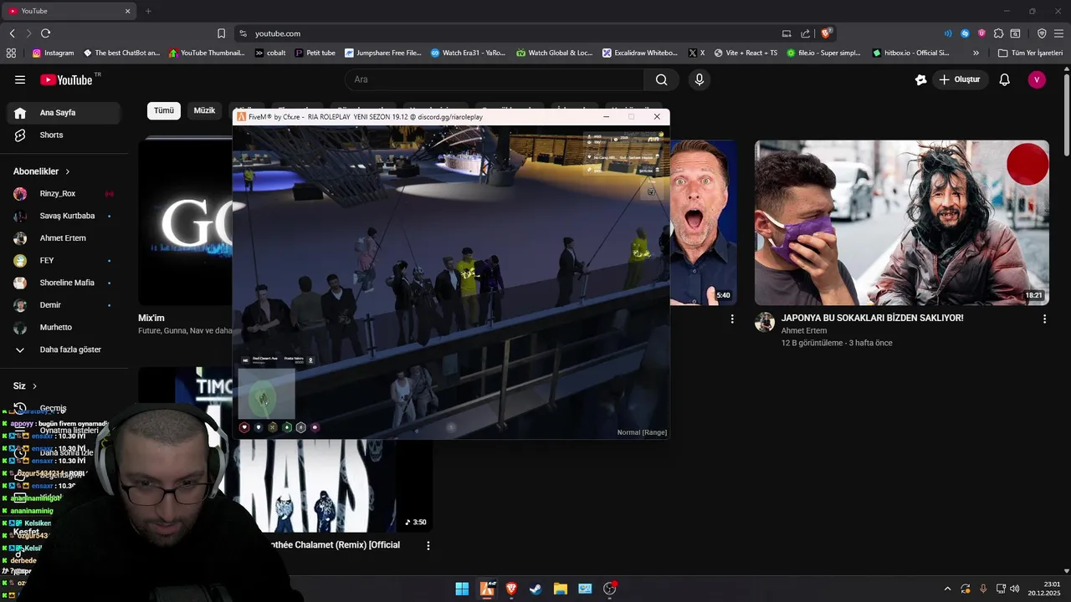Open the pink U extension icon

tap(981, 33)
